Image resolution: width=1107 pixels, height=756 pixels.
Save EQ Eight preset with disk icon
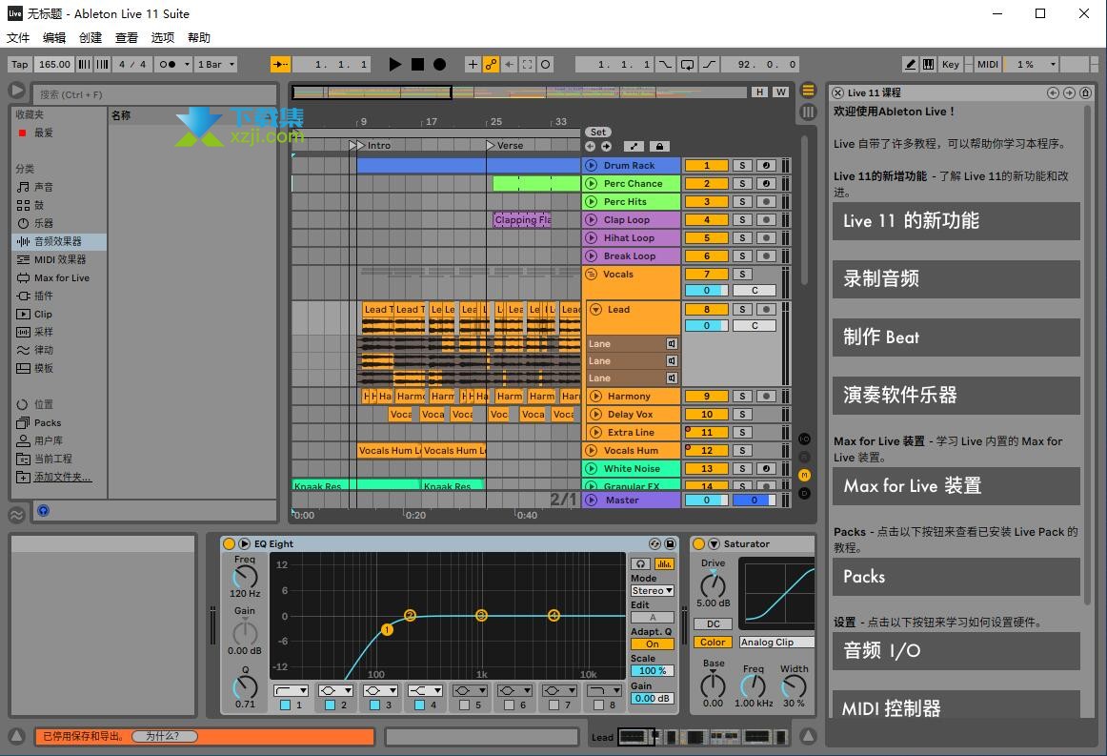[x=670, y=544]
